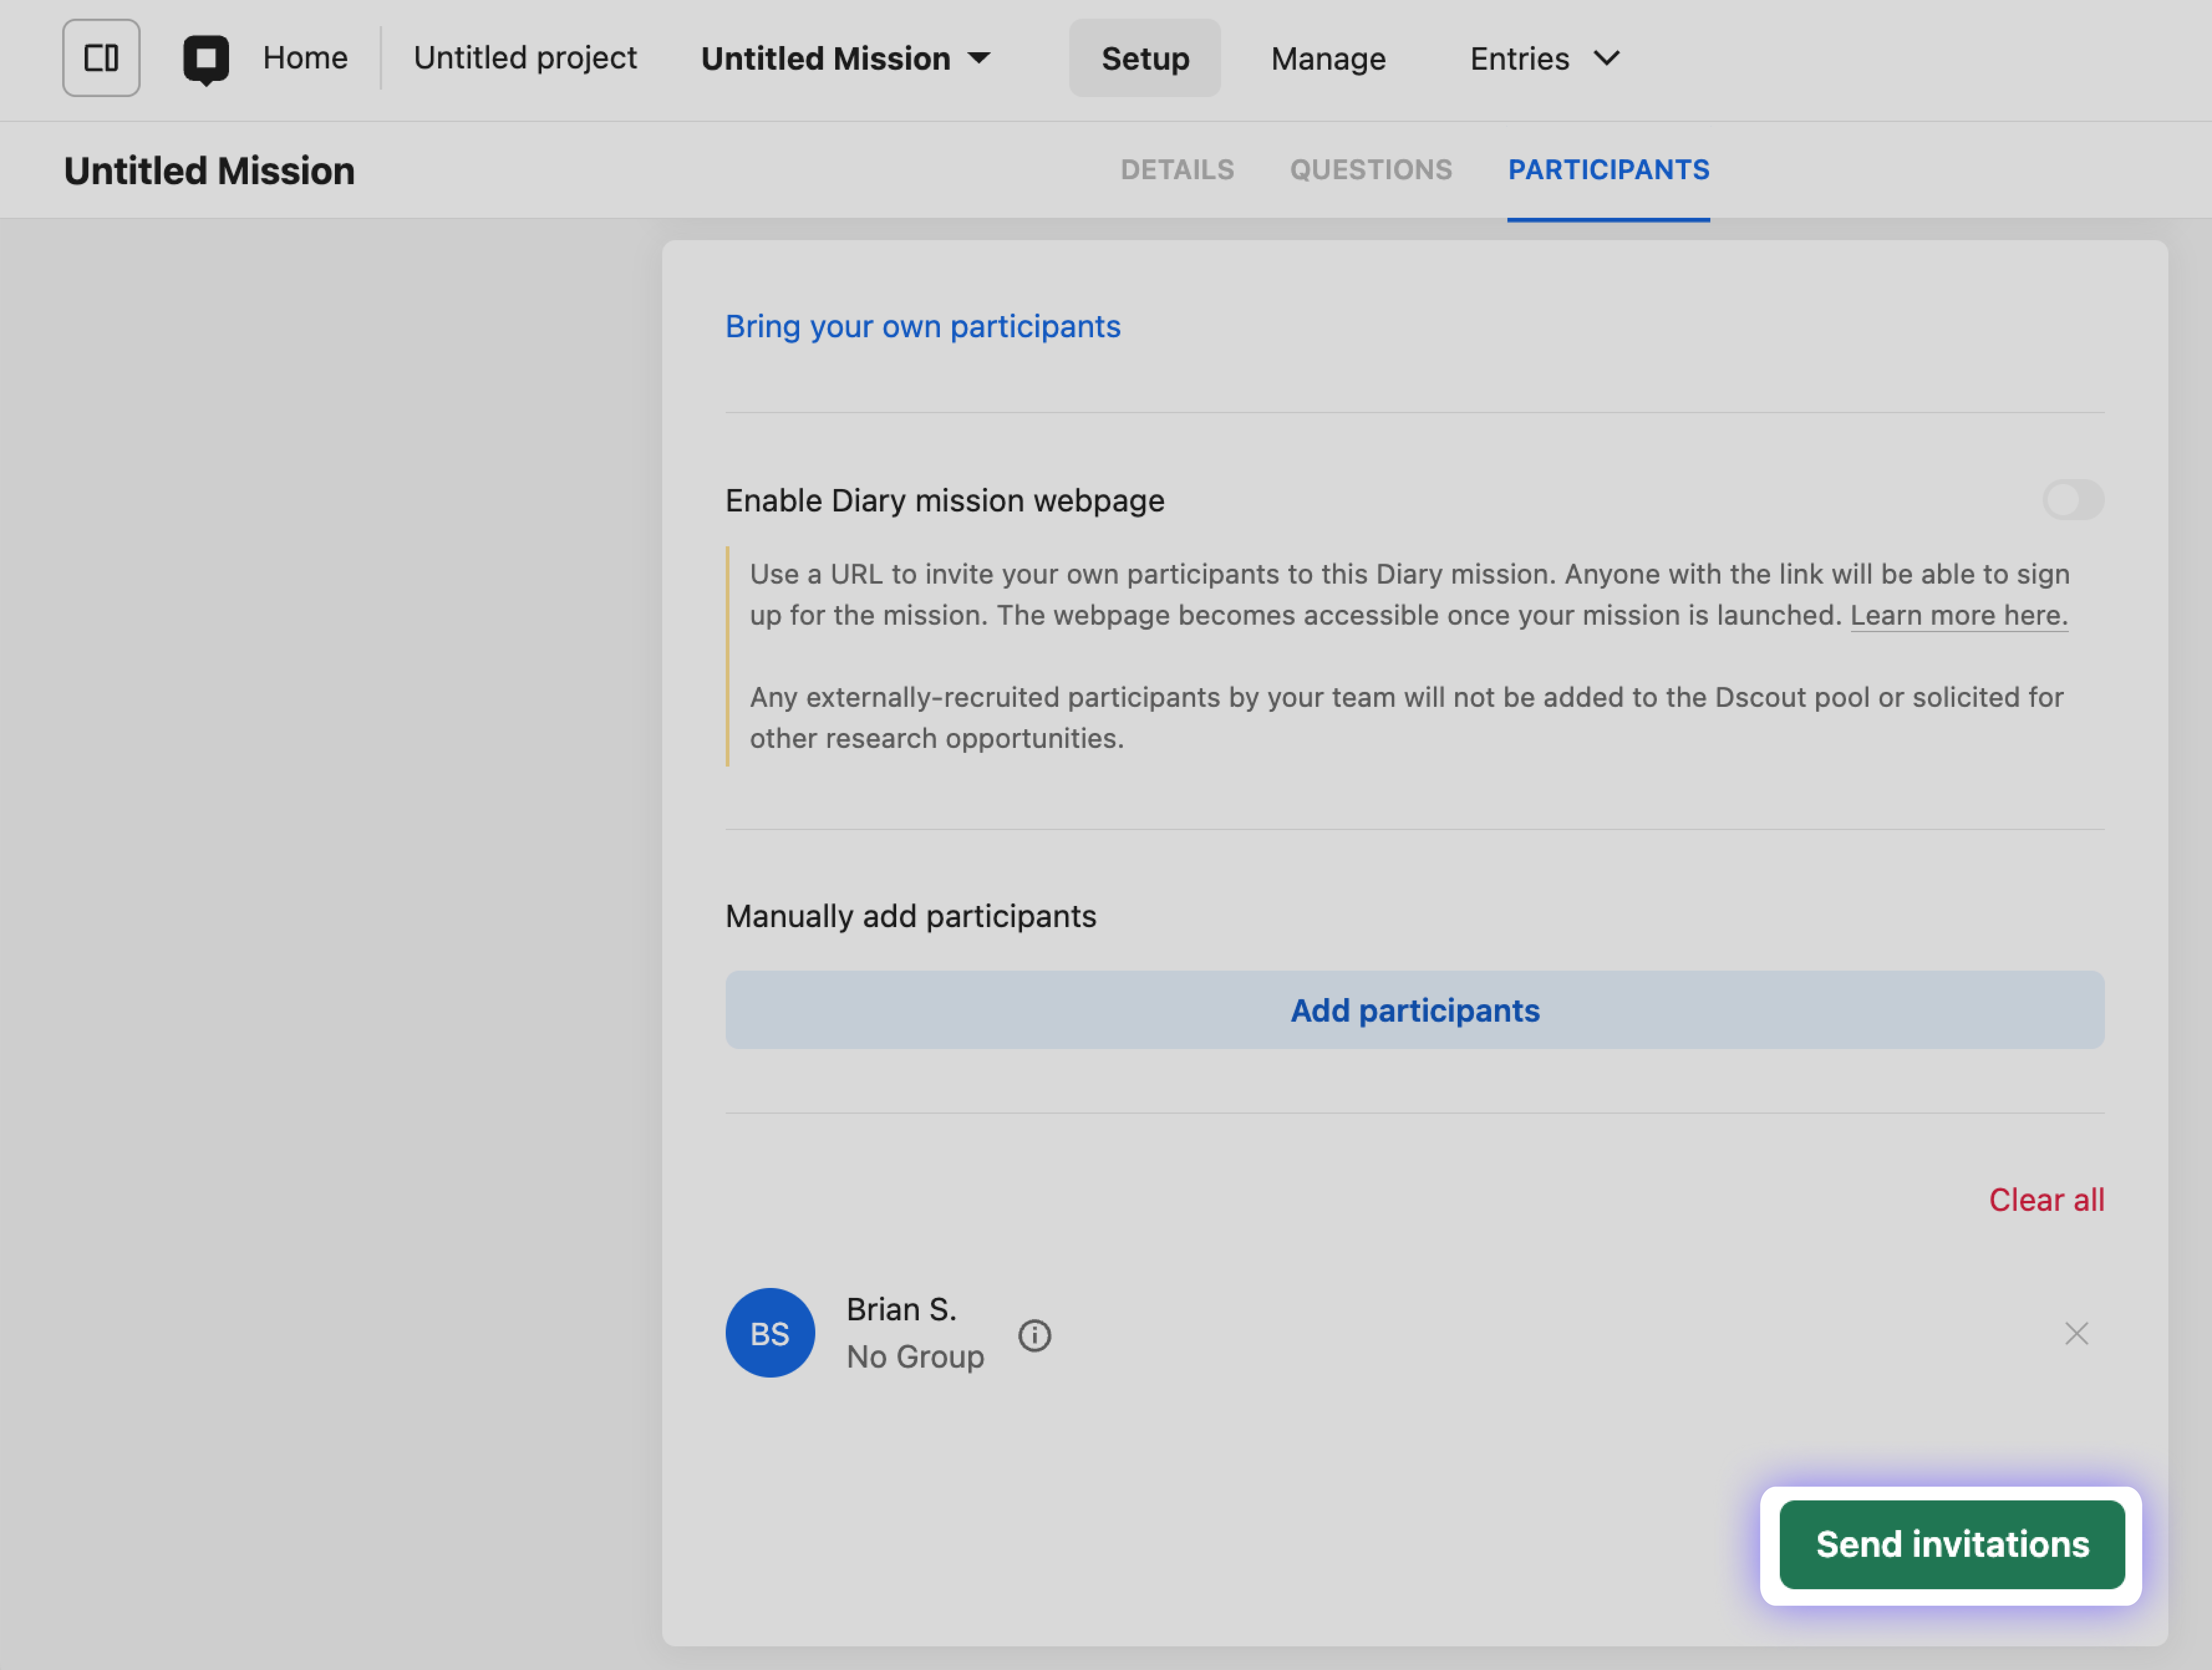Open the Learn more here link
2212x1670 pixels.
pyautogui.click(x=1958, y=615)
